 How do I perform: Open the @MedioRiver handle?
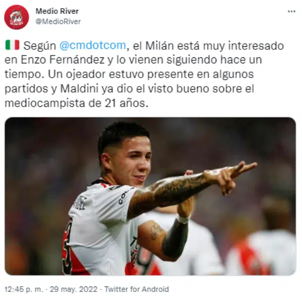coord(58,21)
